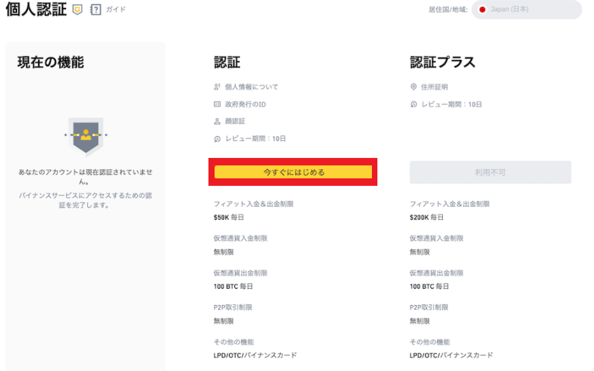This screenshot has width=594, height=371.
Task: Click the yellow shield badge beside 個人認証
Action: [77, 10]
